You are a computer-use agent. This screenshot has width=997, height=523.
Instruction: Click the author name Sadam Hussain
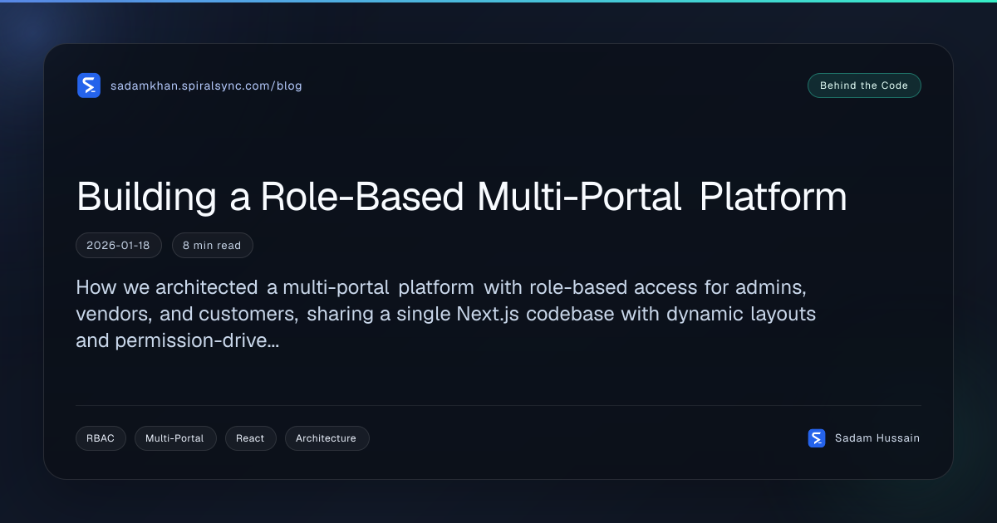tap(877, 438)
